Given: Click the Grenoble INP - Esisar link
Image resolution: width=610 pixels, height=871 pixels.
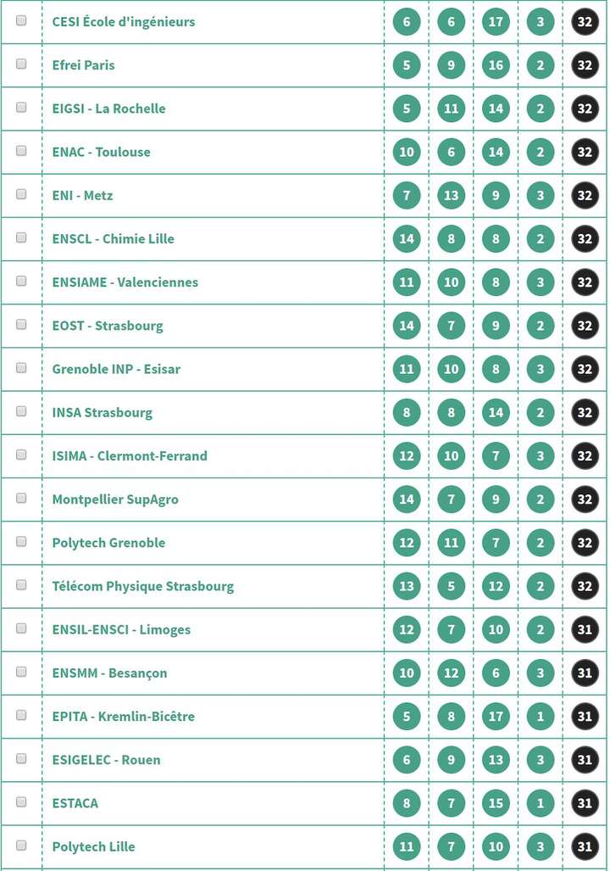Looking at the screenshot, I should 116,369.
